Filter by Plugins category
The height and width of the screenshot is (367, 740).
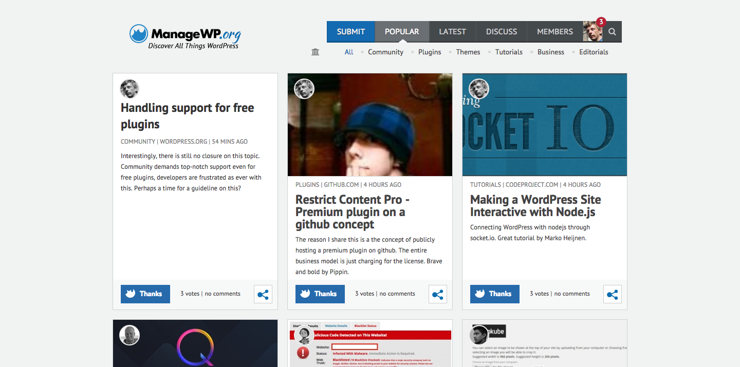430,52
